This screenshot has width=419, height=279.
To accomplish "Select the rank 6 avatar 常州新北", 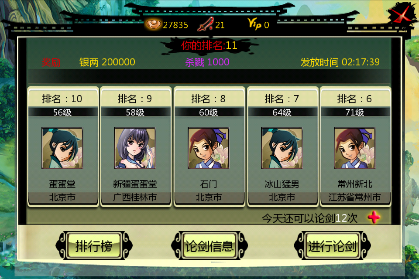I will pyautogui.click(x=354, y=148).
